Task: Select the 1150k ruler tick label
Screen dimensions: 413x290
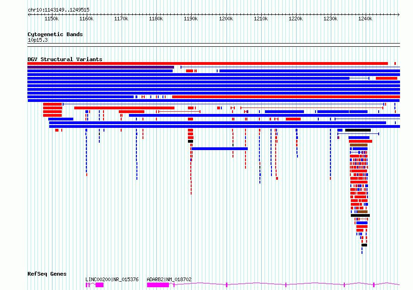Action: [x=52, y=19]
